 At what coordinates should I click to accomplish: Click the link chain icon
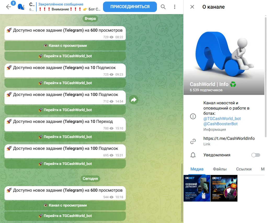coord(193,141)
